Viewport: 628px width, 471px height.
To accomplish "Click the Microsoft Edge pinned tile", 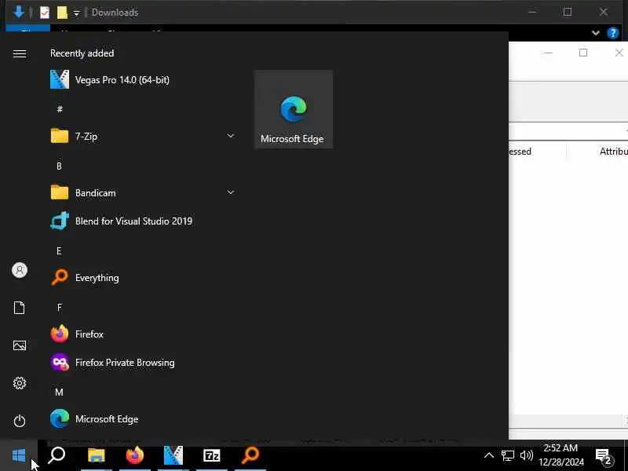I will point(294,109).
